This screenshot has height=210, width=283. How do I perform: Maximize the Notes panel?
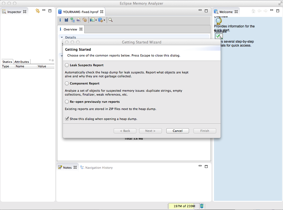pos(206,167)
